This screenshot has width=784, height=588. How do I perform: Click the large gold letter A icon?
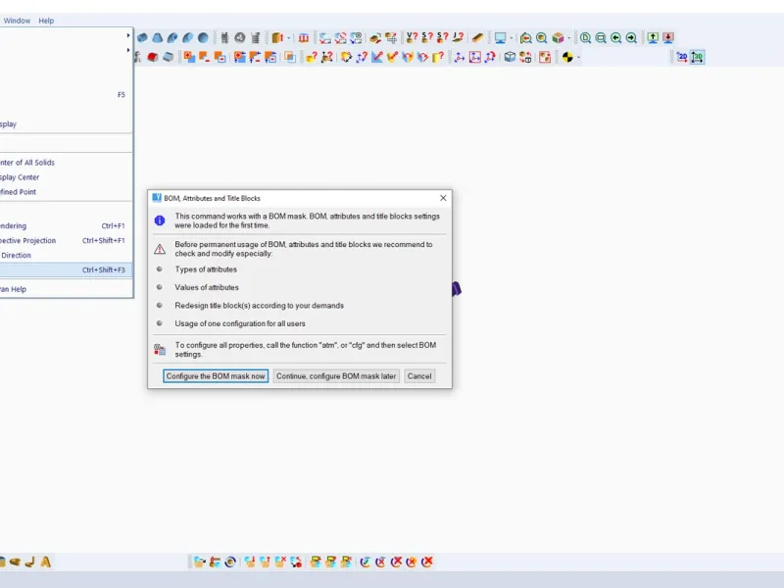pyautogui.click(x=45, y=562)
